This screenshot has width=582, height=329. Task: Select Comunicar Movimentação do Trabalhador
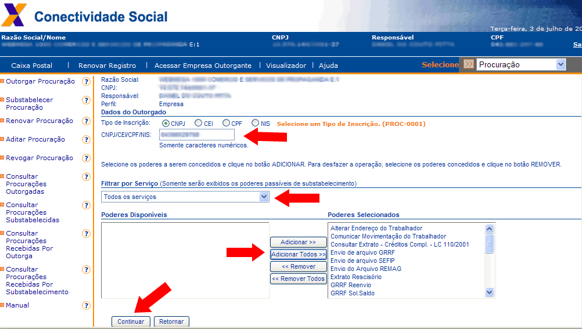388,236
